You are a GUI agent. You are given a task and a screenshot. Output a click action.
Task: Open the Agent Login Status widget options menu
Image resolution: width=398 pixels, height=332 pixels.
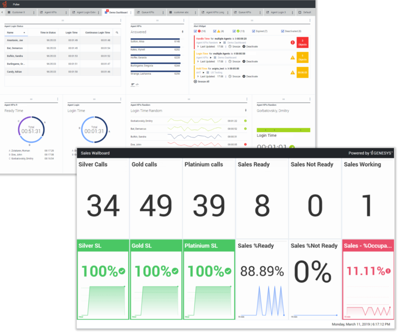pos(120,21)
